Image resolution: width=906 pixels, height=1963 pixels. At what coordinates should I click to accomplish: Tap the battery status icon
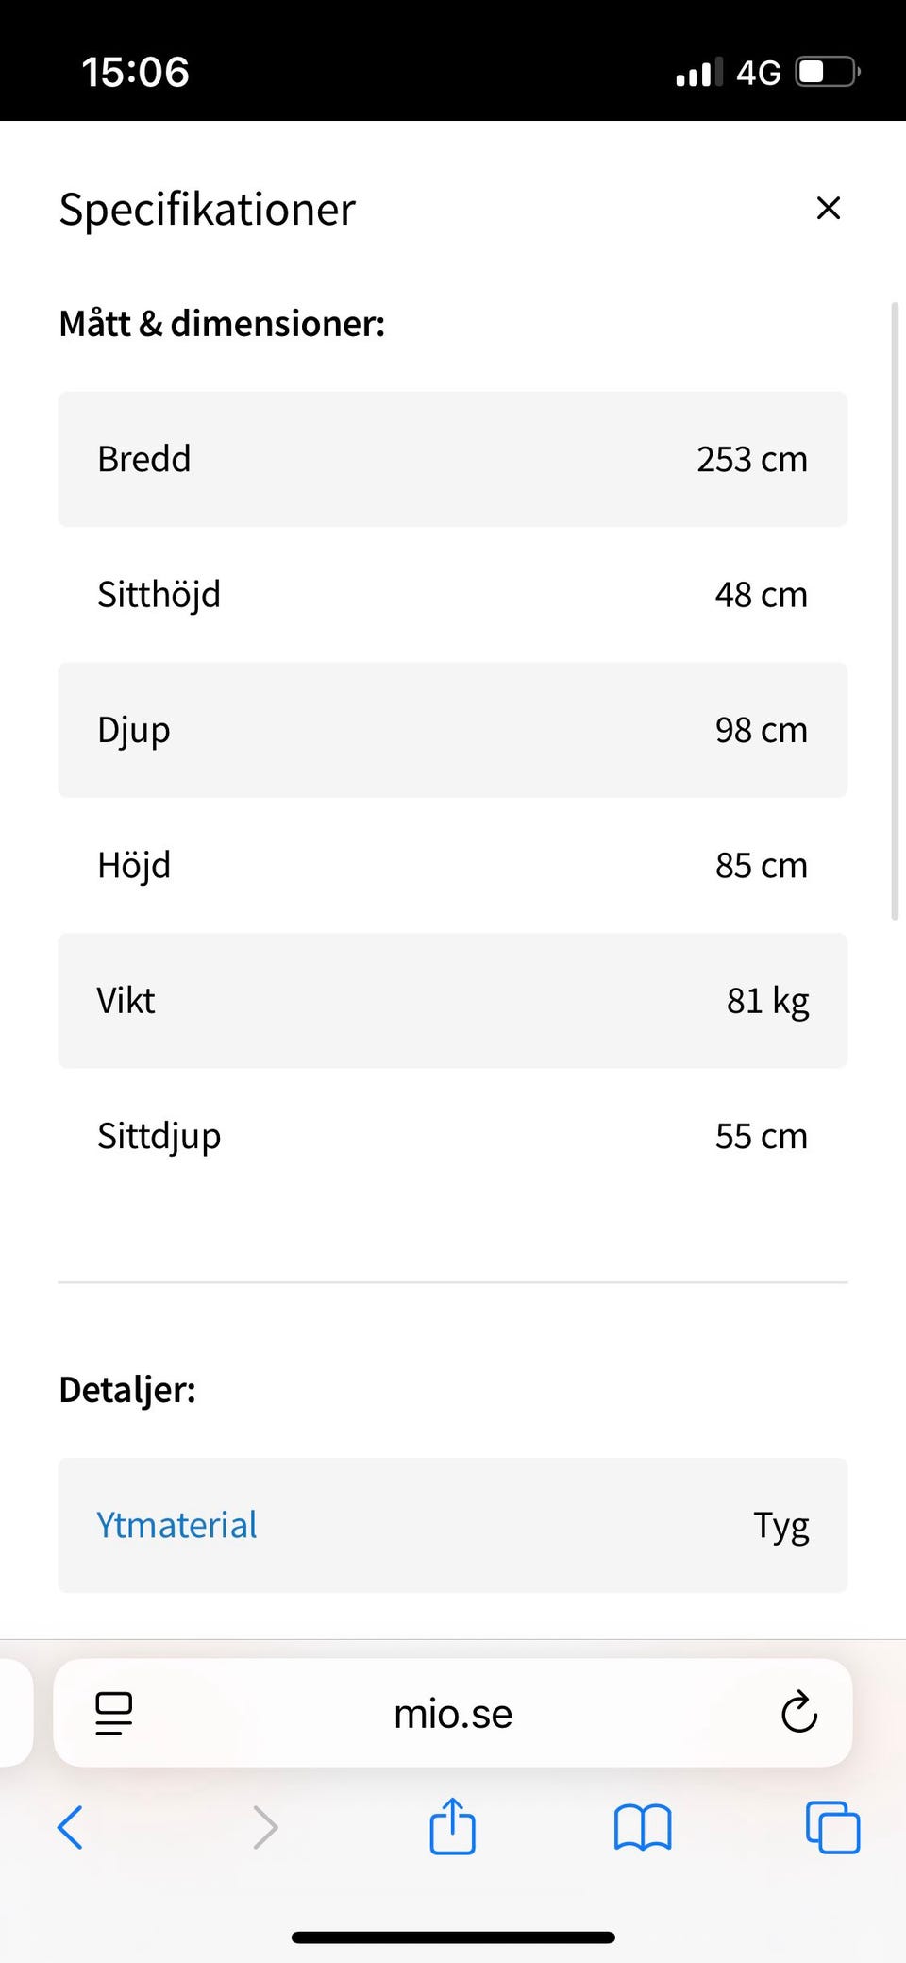coord(828,72)
